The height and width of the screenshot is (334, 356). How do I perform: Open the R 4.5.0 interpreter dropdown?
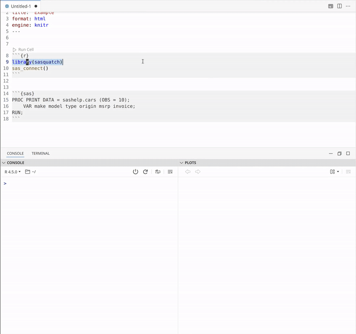(x=12, y=172)
